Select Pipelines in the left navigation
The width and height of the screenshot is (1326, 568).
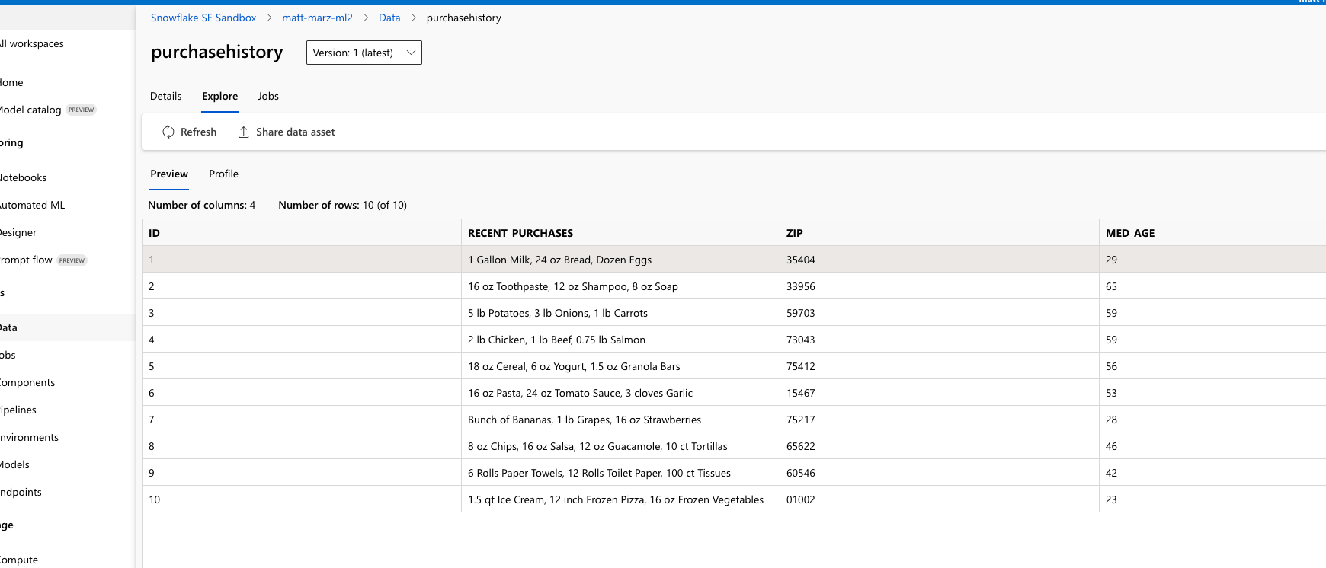19,410
